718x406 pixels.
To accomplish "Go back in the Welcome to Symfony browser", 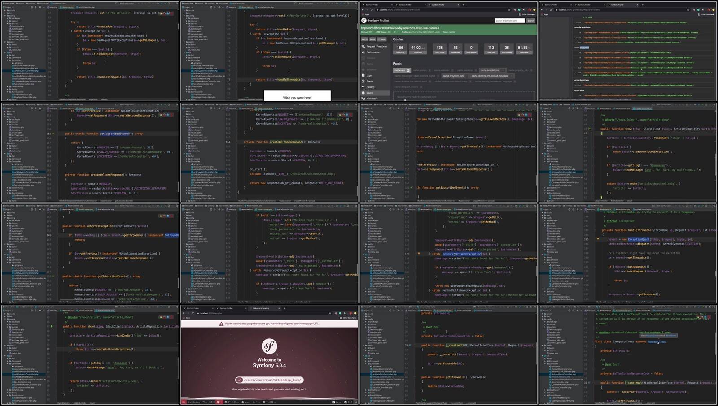I will coord(184,313).
